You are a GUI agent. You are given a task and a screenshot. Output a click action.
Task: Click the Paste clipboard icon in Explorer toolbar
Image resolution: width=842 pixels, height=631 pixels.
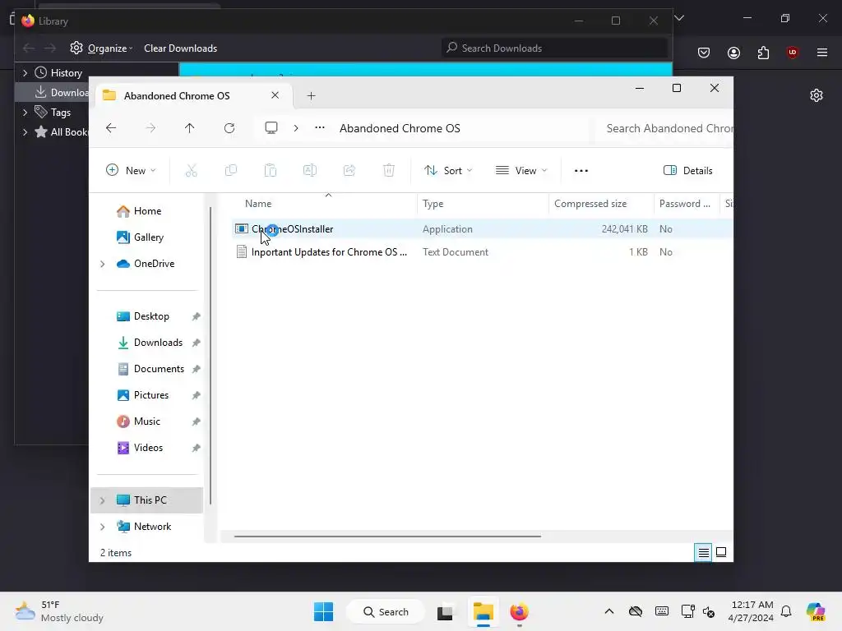point(270,171)
